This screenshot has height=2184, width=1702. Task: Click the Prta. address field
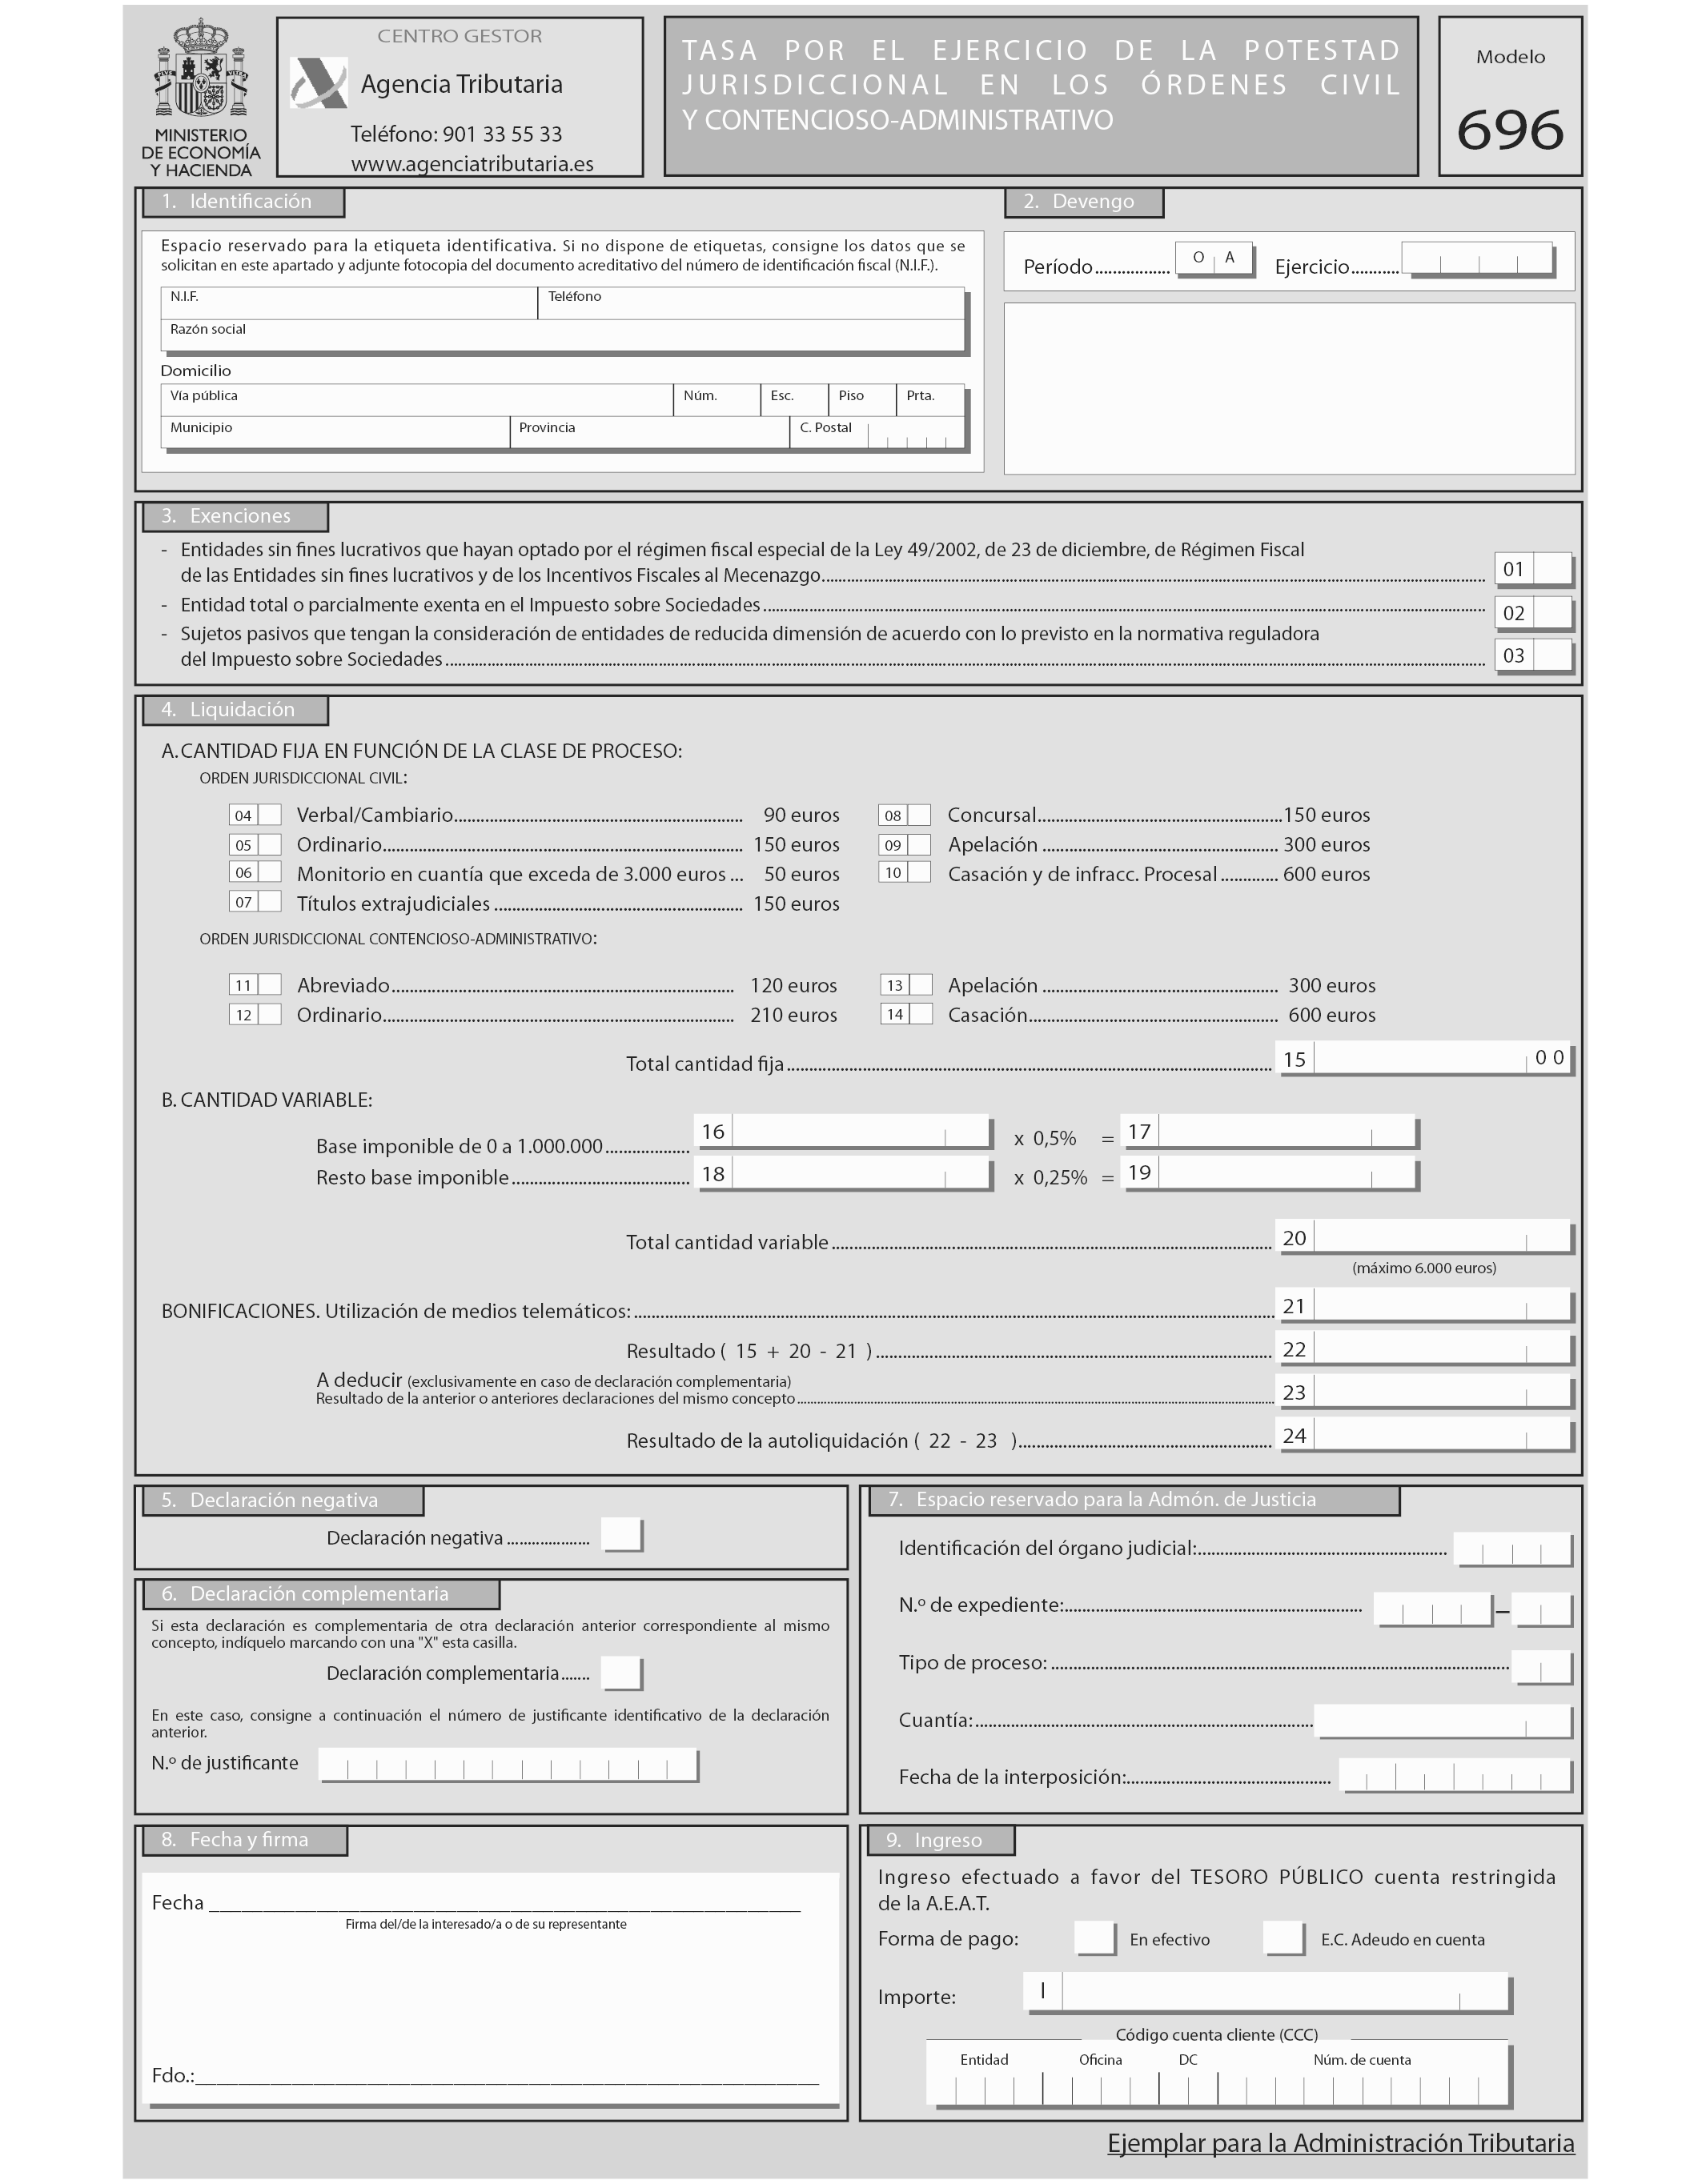(929, 400)
